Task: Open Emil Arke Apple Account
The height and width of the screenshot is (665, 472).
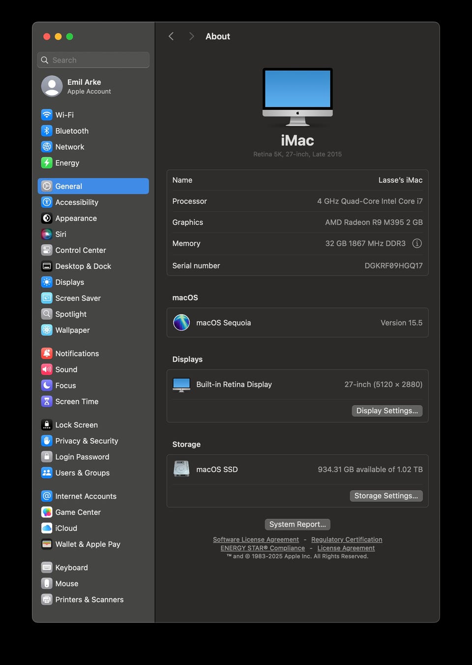Action: click(93, 86)
